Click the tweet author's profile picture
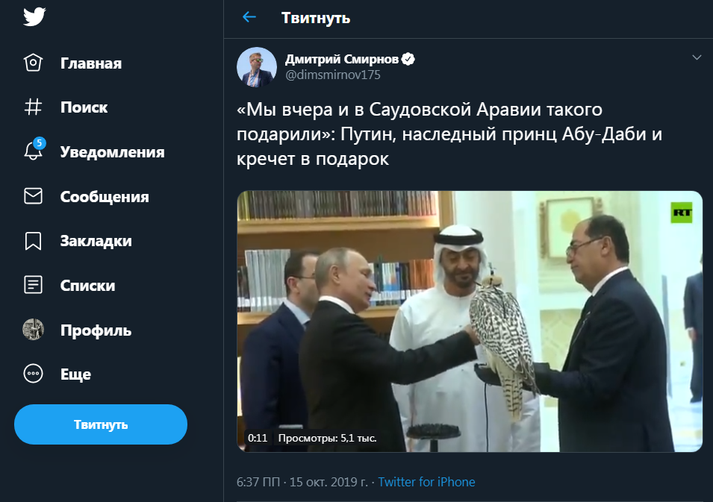 (258, 66)
